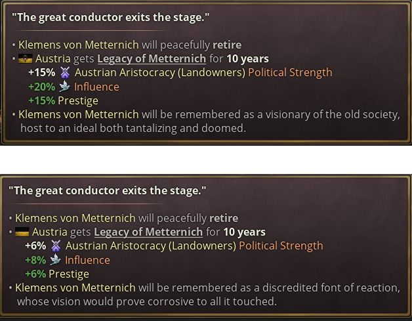Click Klemens von Metternich name in upper retire line
Viewport: 412px width, 321px height.
[79, 45]
